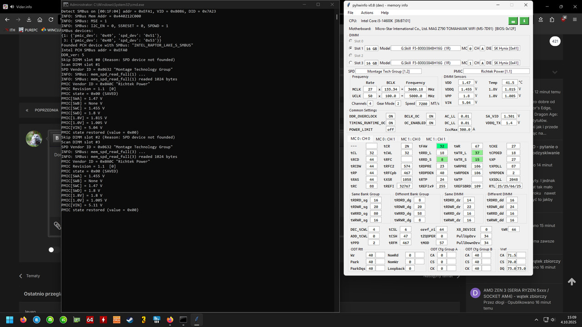Click the green info button in pyhwinfo

[x=524, y=21]
